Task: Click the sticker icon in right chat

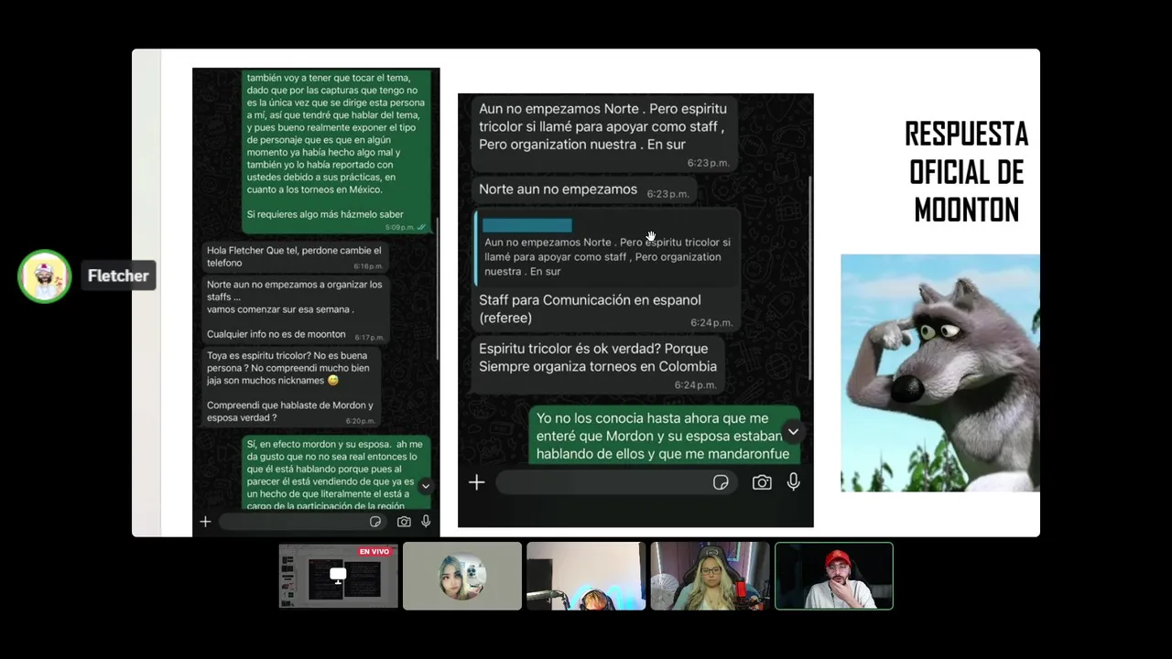Action: 721,482
